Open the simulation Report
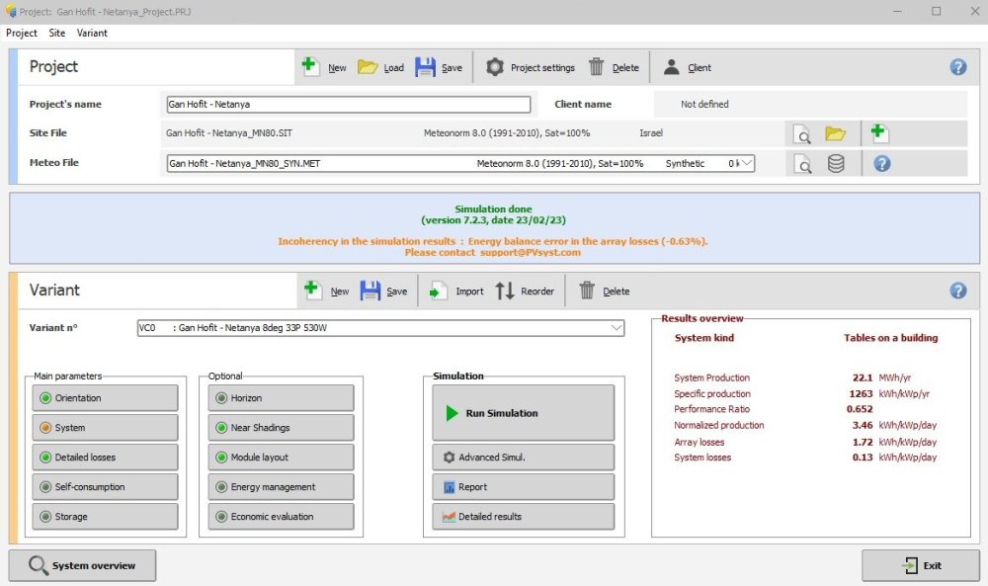Viewport: 988px width, 586px height. point(523,487)
